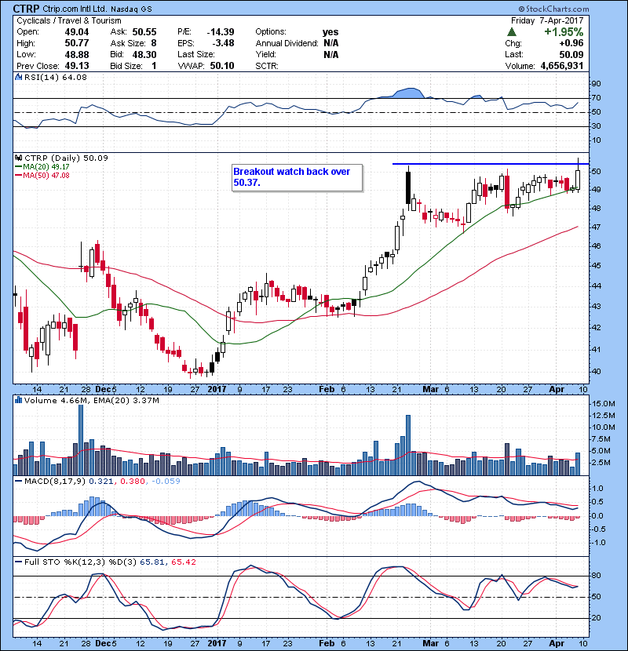Click the Options value yes
This screenshot has height=651, width=628.
tap(330, 32)
